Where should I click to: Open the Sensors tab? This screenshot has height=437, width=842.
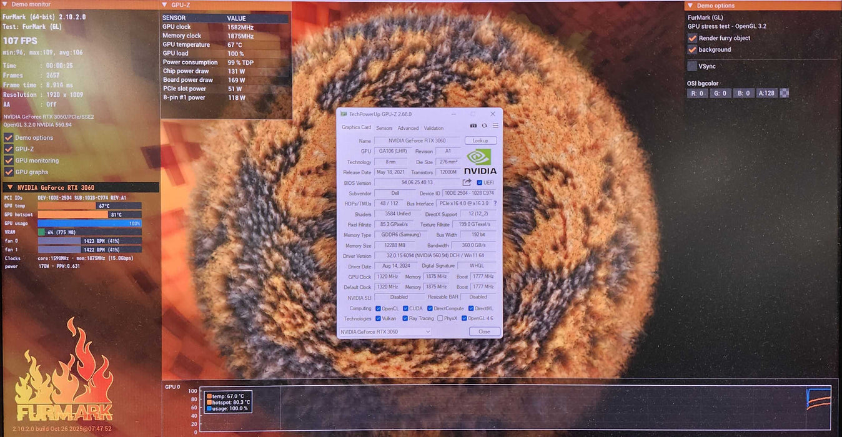[x=384, y=128]
